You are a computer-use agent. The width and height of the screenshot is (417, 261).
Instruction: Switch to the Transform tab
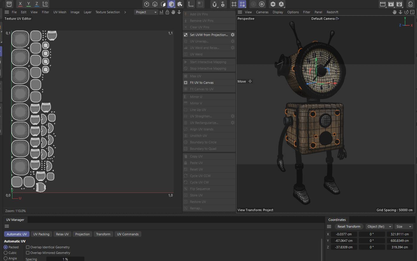(x=103, y=234)
